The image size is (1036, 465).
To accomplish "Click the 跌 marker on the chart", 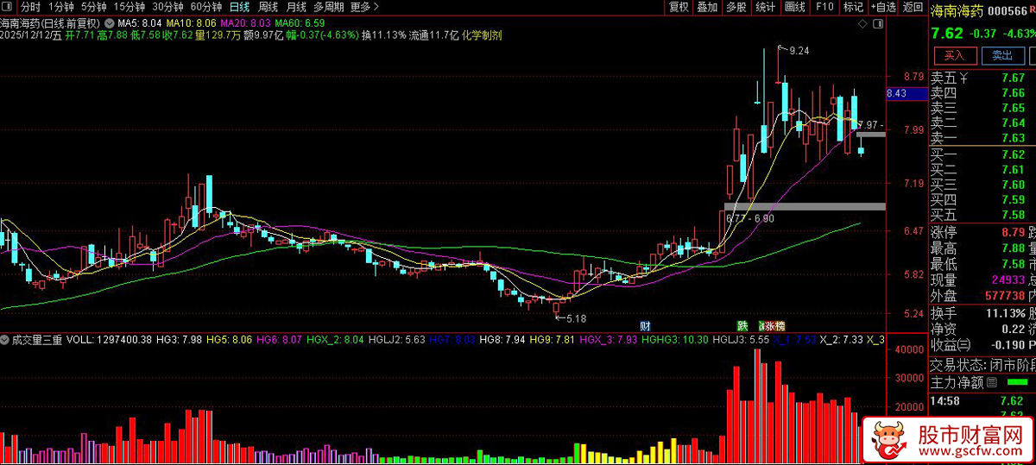I will (742, 326).
